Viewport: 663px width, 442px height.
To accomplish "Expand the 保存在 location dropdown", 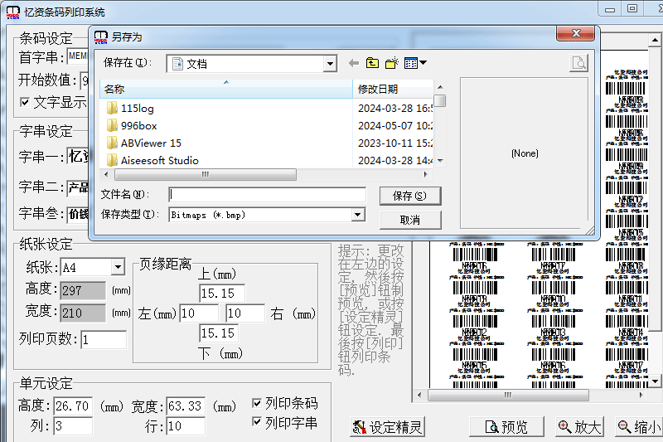I will pos(330,64).
